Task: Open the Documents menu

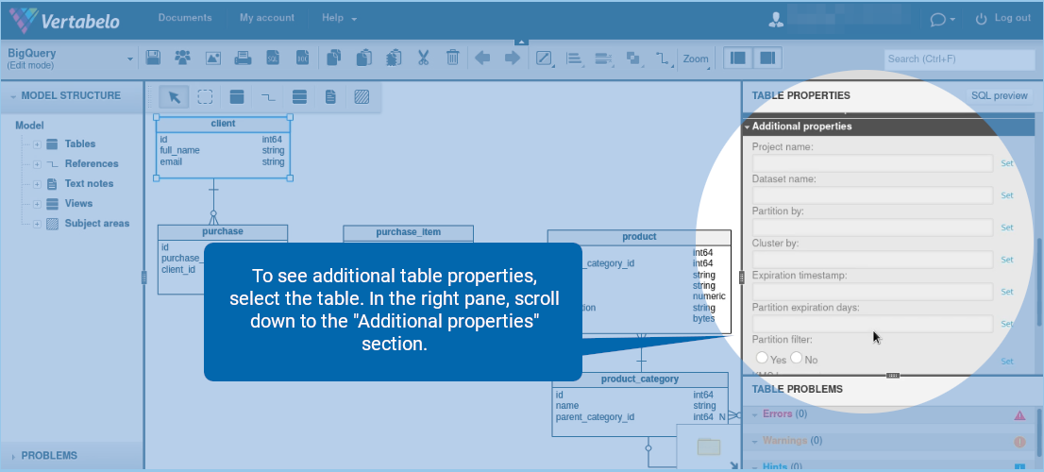Action: [x=185, y=18]
